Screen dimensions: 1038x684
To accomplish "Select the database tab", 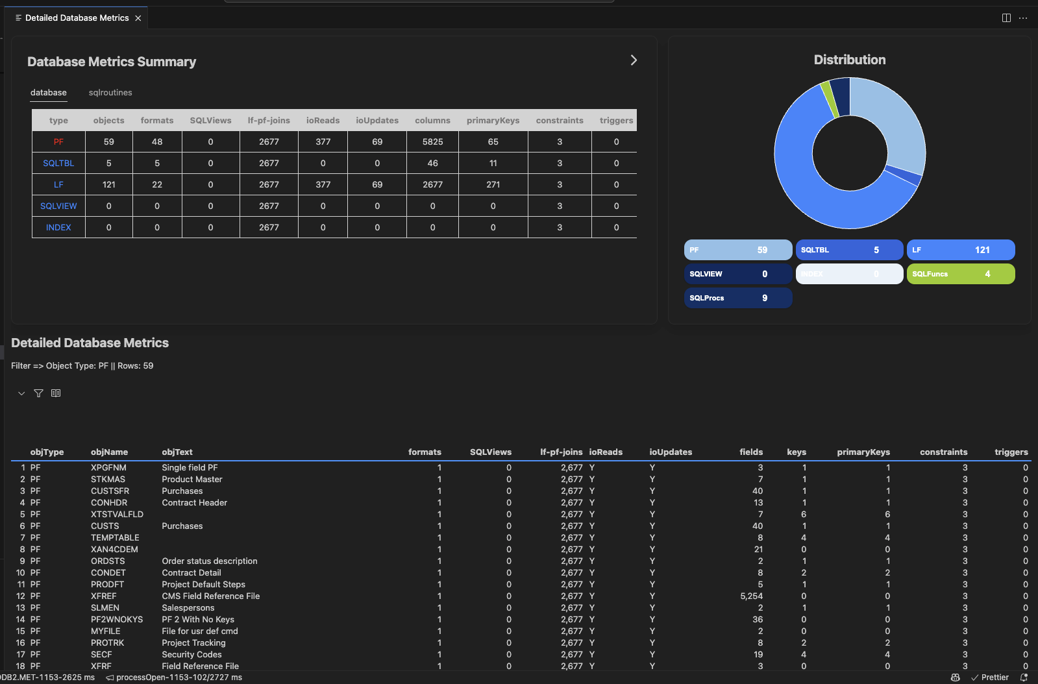I will (x=49, y=93).
